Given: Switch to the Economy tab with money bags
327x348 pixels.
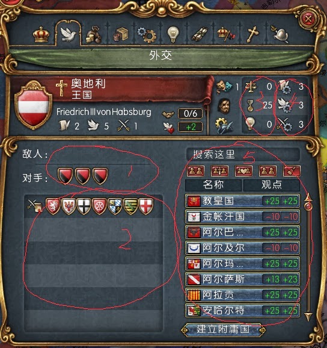Looking at the screenshot, I should 93,34.
